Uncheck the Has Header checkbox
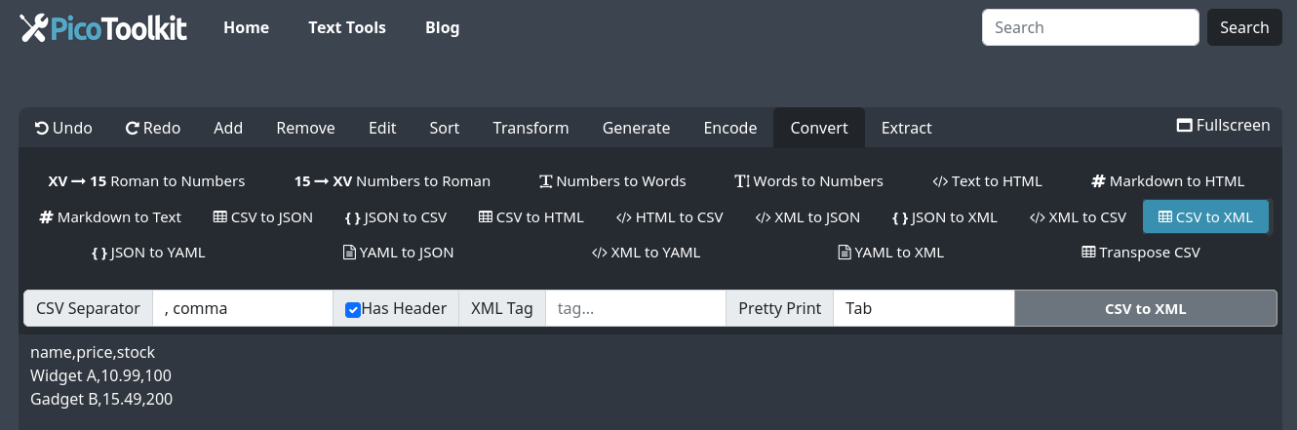1297x430 pixels. (x=353, y=310)
